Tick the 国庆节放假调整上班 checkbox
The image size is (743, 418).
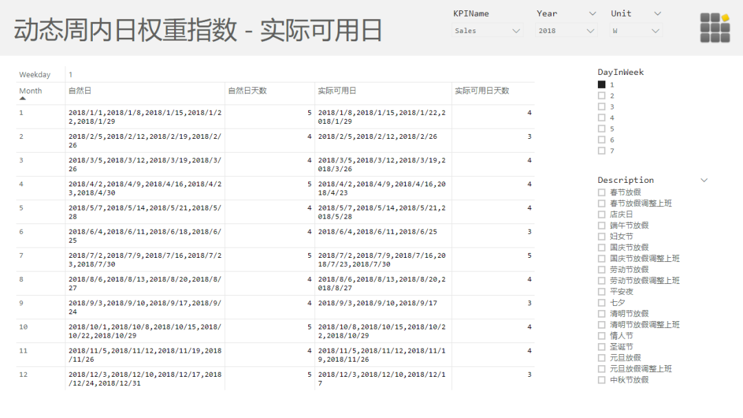(x=602, y=258)
